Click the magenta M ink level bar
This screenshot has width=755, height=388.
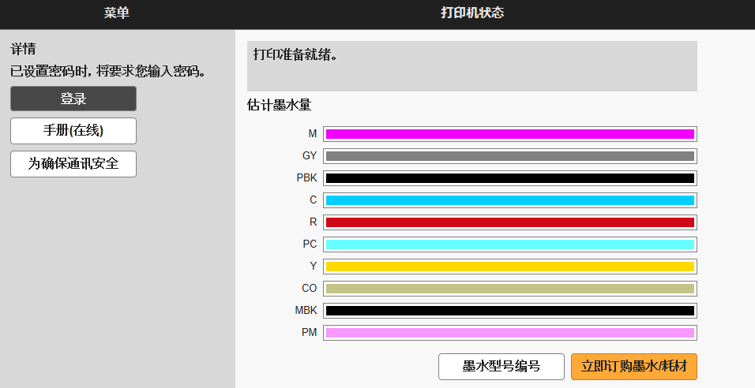pyautogui.click(x=509, y=134)
